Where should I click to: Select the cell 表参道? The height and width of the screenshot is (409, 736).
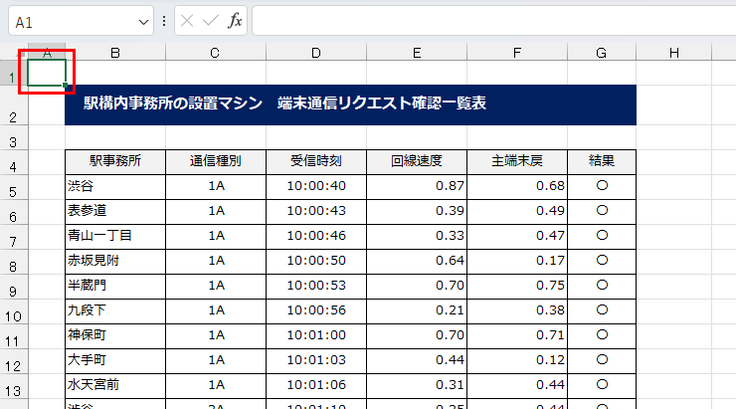point(115,211)
